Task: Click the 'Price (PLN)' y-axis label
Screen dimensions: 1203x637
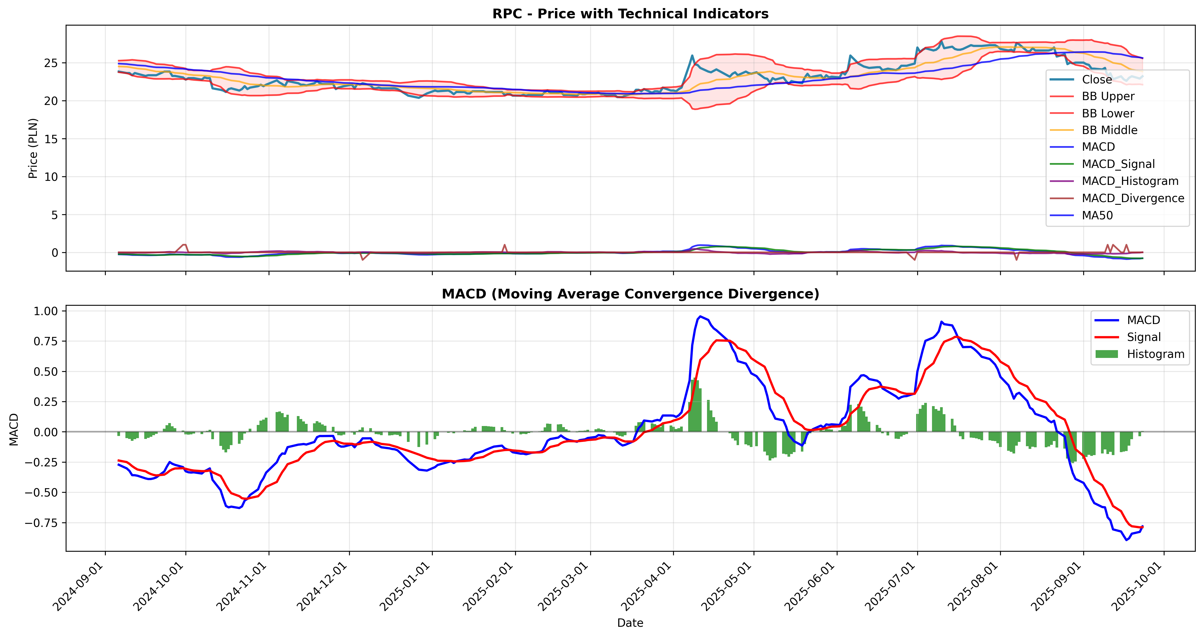Action: tap(33, 148)
